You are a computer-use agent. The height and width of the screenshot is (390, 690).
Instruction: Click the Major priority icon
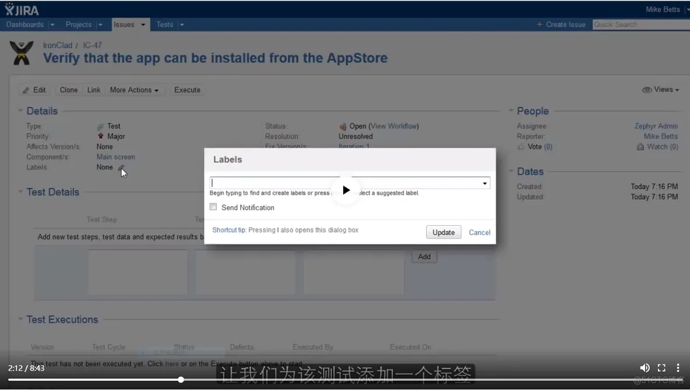[101, 136]
